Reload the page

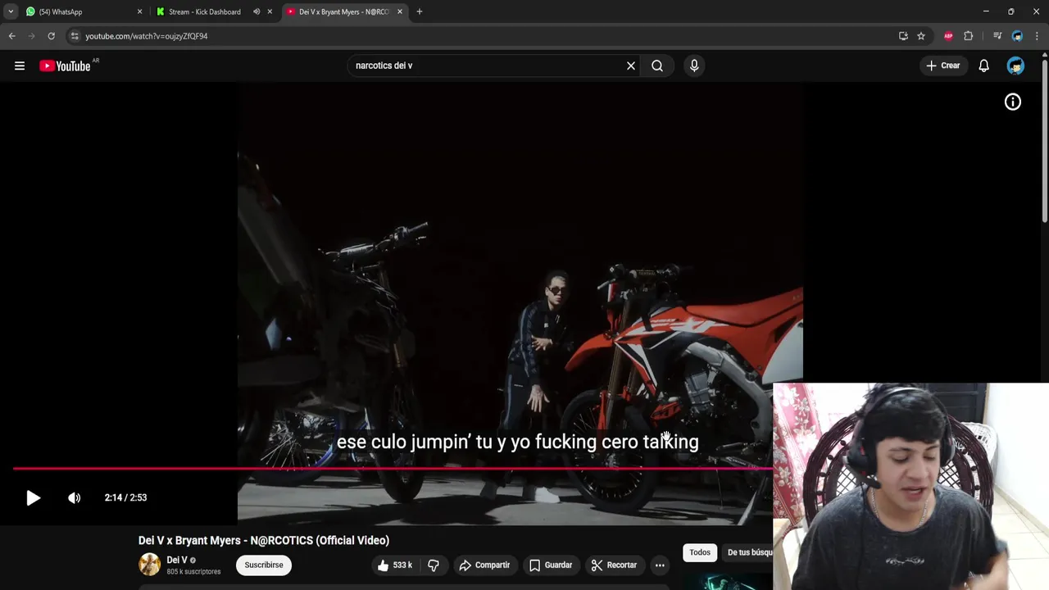pos(51,36)
